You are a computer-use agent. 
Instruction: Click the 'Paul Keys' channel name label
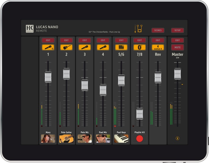[x=121, y=132]
